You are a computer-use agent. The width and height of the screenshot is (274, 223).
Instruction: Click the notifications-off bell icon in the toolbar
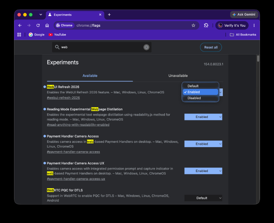206,25
